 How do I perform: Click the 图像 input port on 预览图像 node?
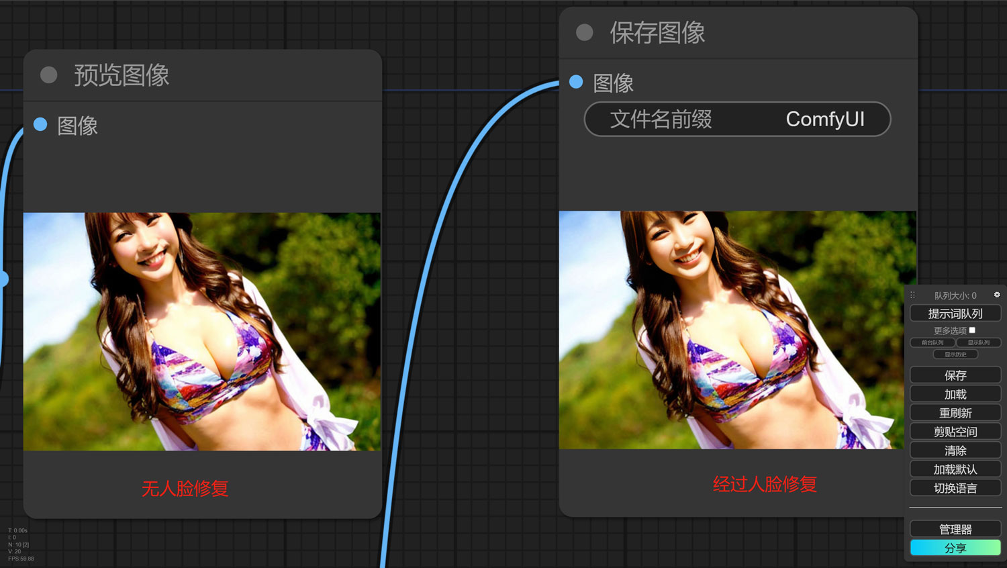click(40, 124)
